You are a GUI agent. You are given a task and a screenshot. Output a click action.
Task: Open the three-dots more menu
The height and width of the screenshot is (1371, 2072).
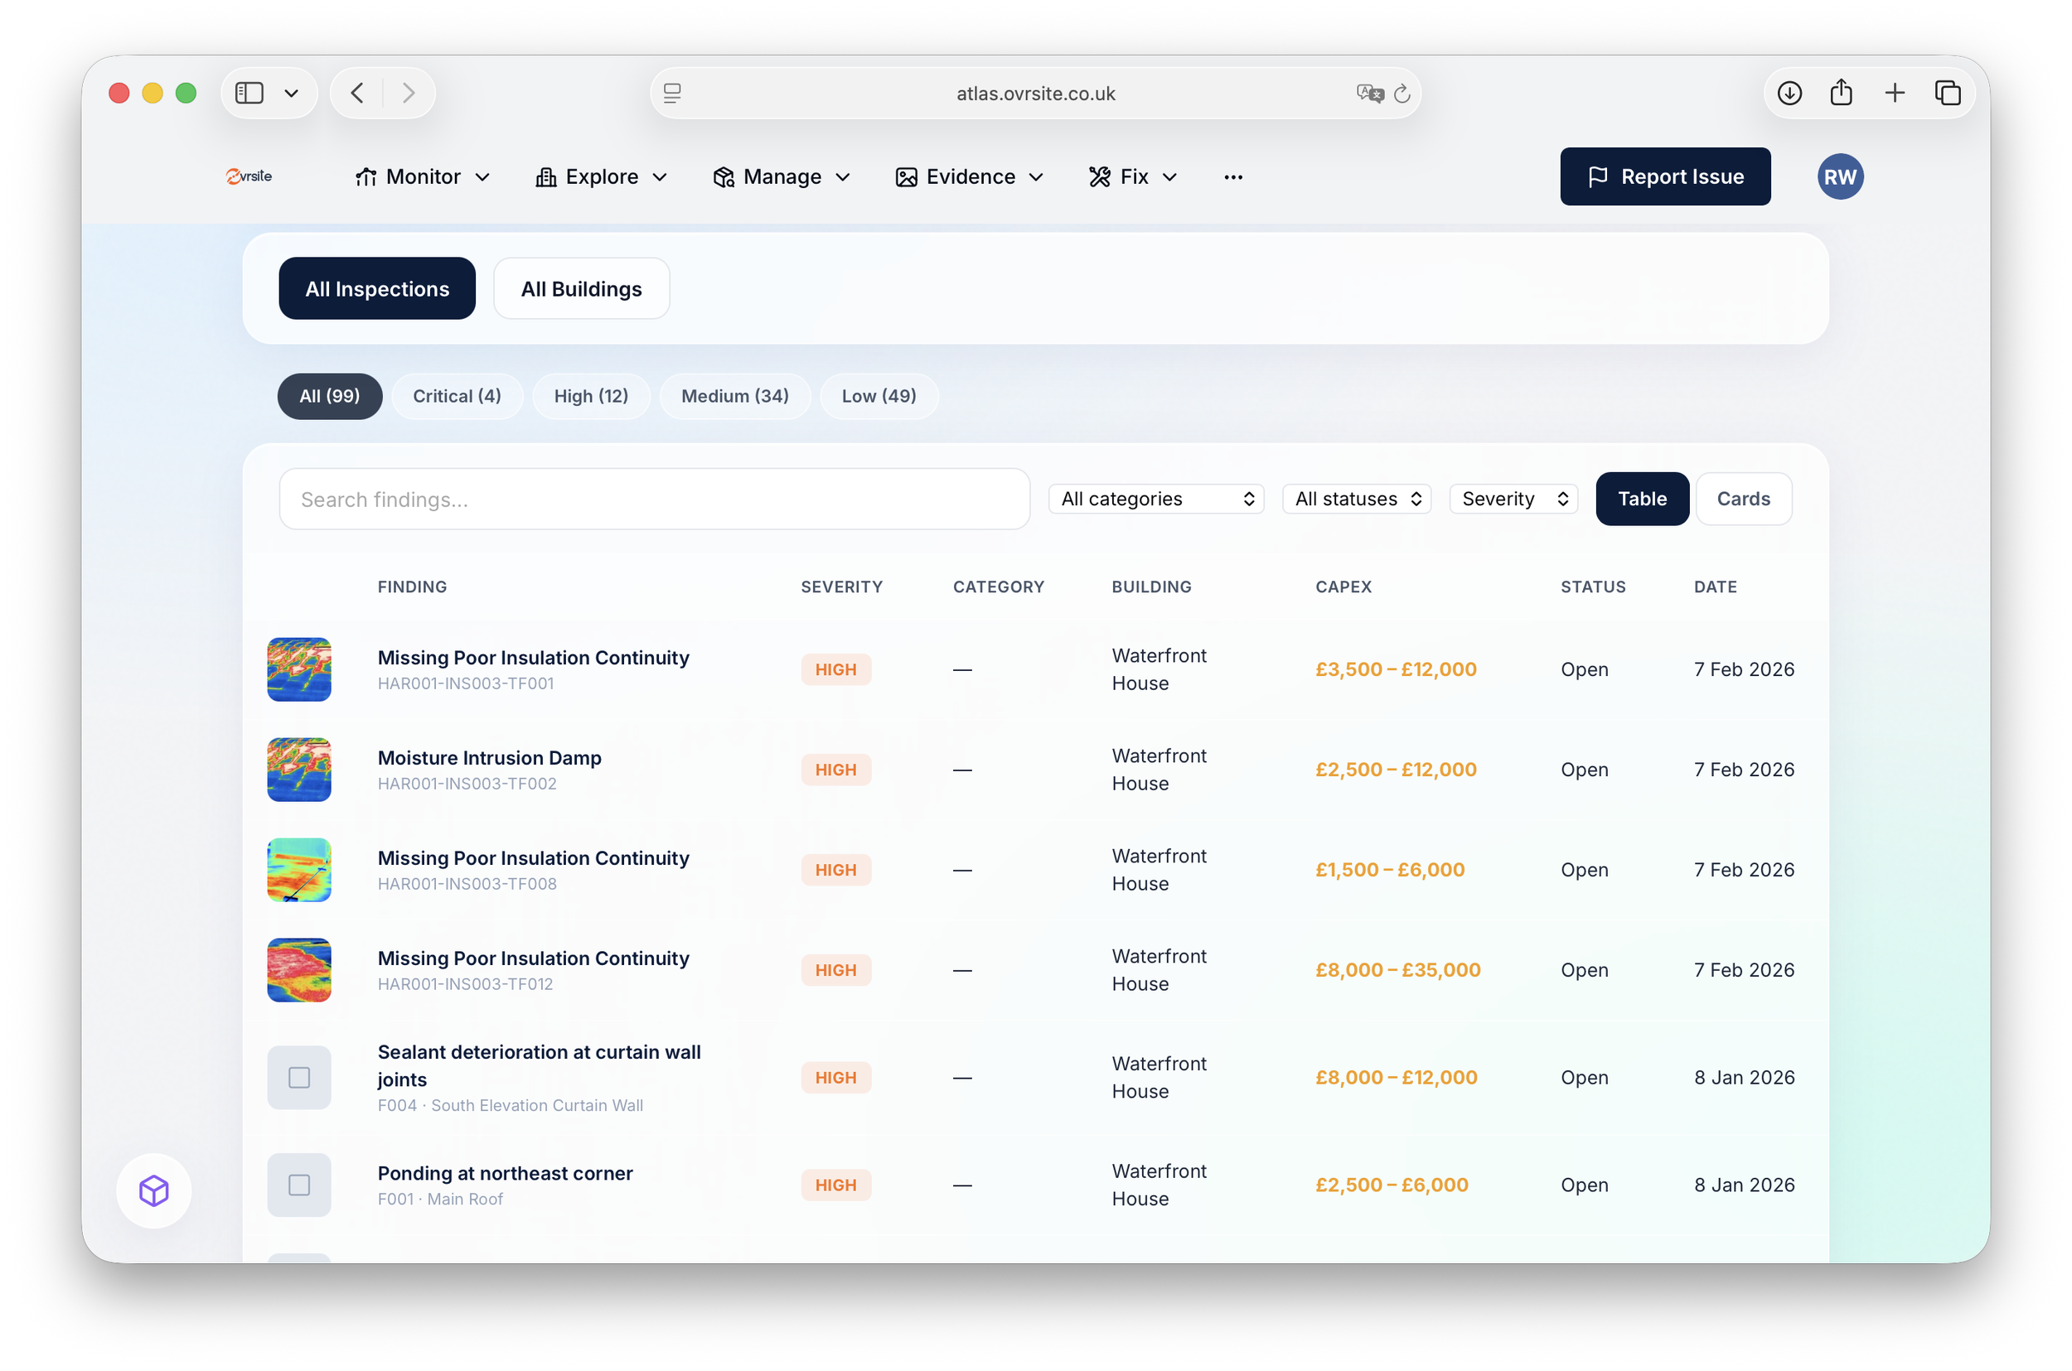pyautogui.click(x=1232, y=176)
